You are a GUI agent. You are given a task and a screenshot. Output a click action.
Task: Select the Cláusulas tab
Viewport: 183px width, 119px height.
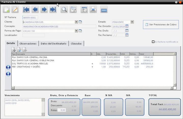(76, 43)
